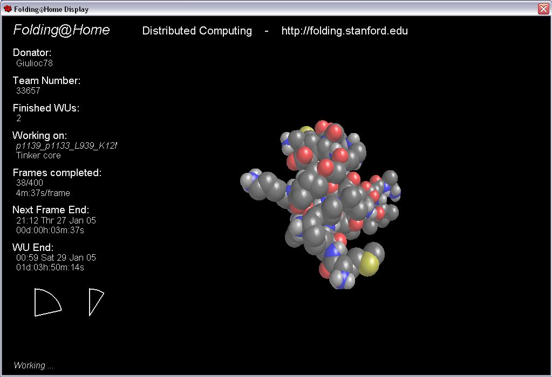Close the Folding@Home Display window

[x=543, y=9]
